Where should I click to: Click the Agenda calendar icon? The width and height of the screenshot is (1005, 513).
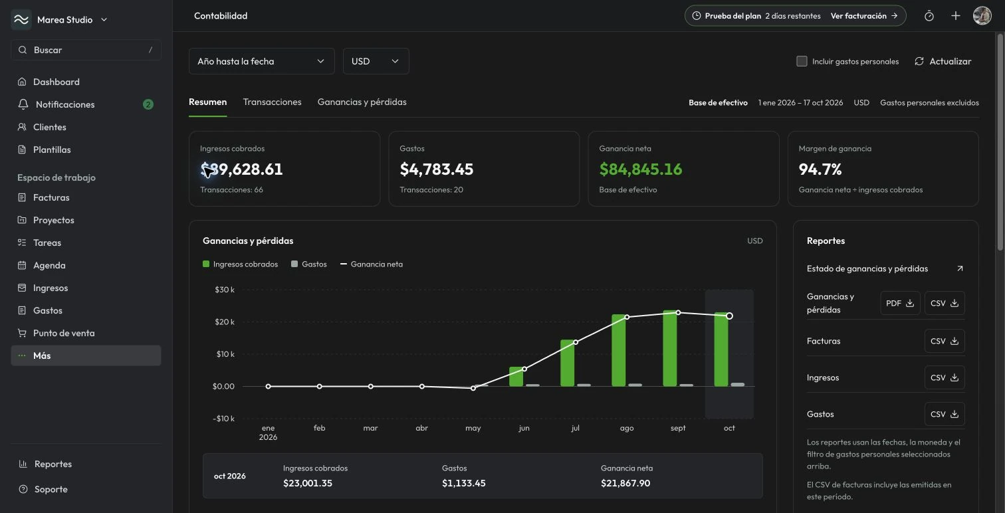(22, 265)
